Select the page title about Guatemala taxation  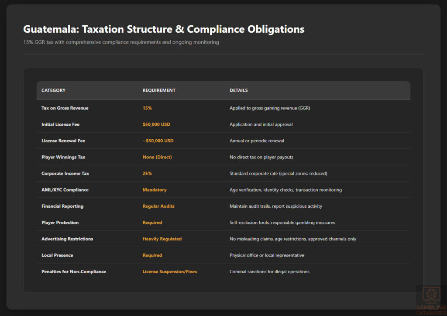[x=164, y=29]
